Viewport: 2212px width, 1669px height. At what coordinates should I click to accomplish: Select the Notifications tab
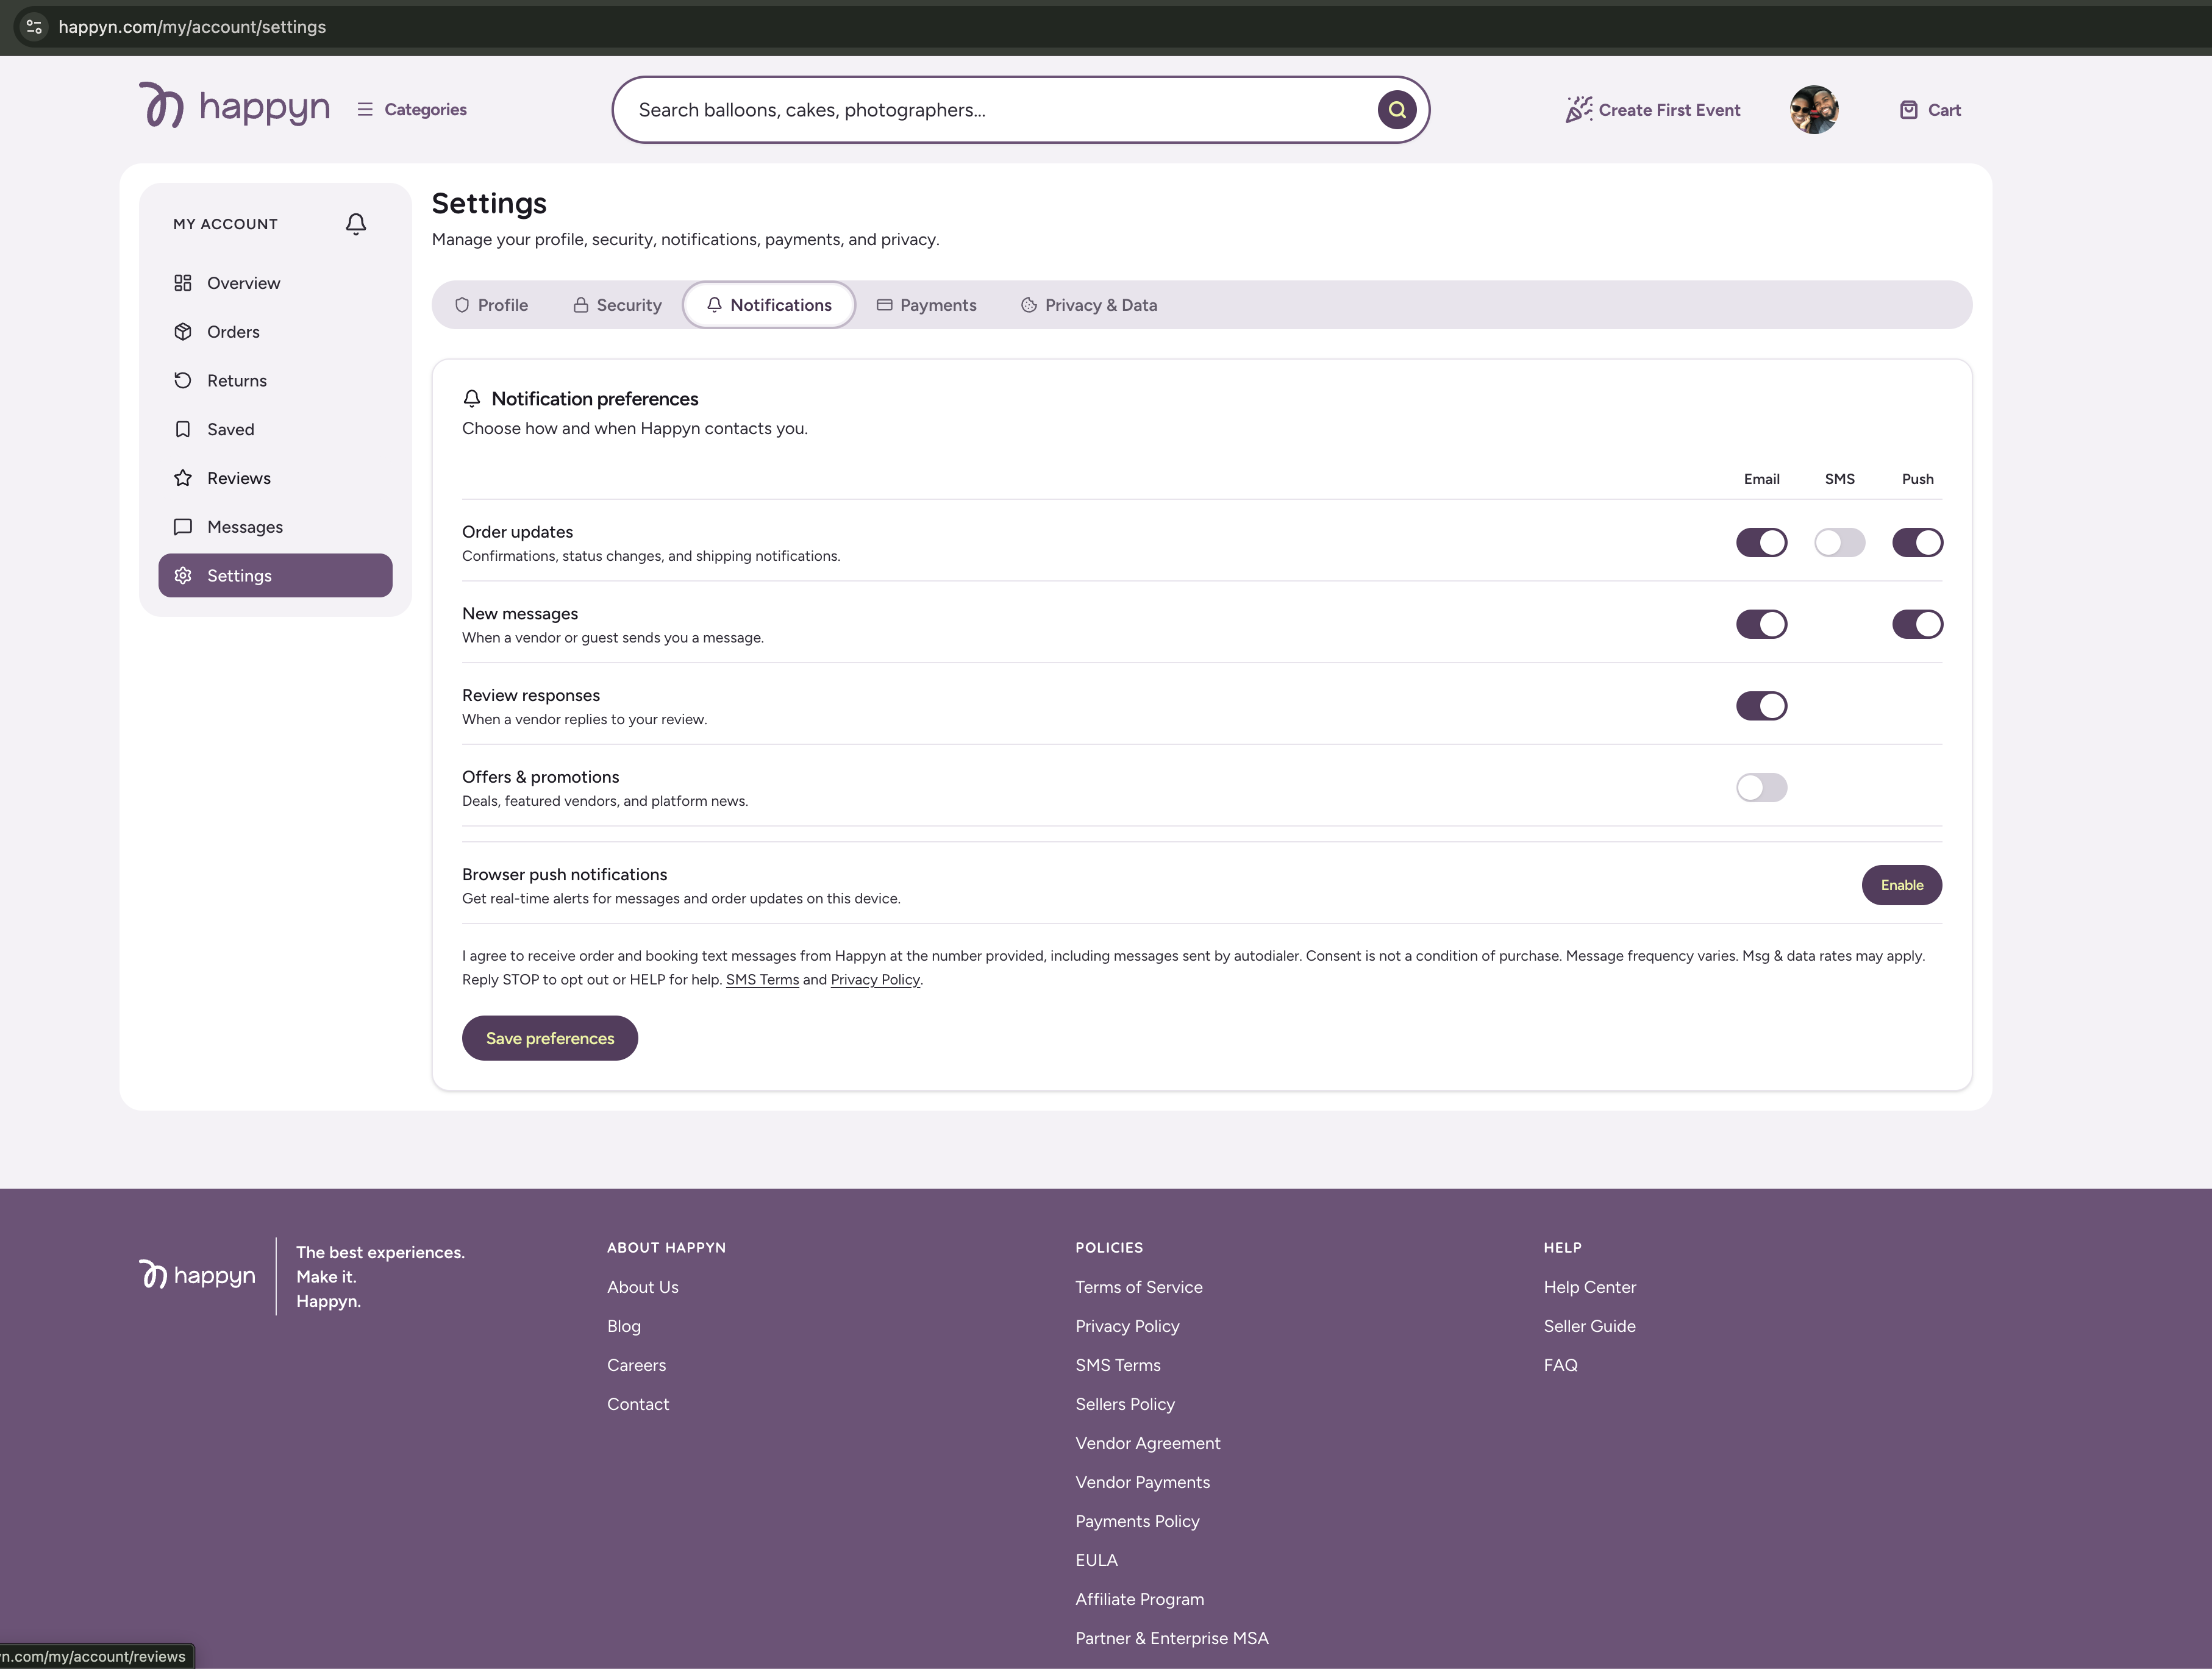pyautogui.click(x=769, y=305)
